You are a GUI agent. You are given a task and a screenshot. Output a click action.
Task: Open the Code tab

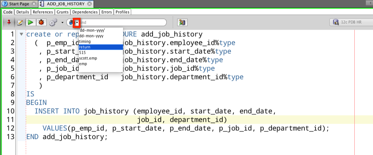pyautogui.click(x=8, y=12)
